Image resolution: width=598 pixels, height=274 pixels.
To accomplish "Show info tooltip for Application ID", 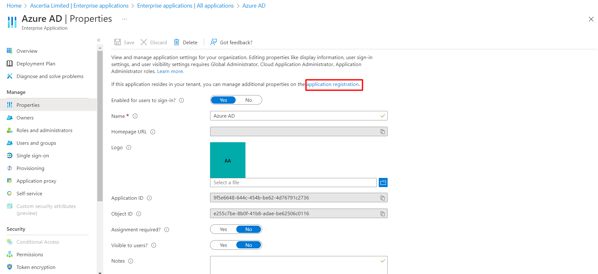I will pos(149,198).
